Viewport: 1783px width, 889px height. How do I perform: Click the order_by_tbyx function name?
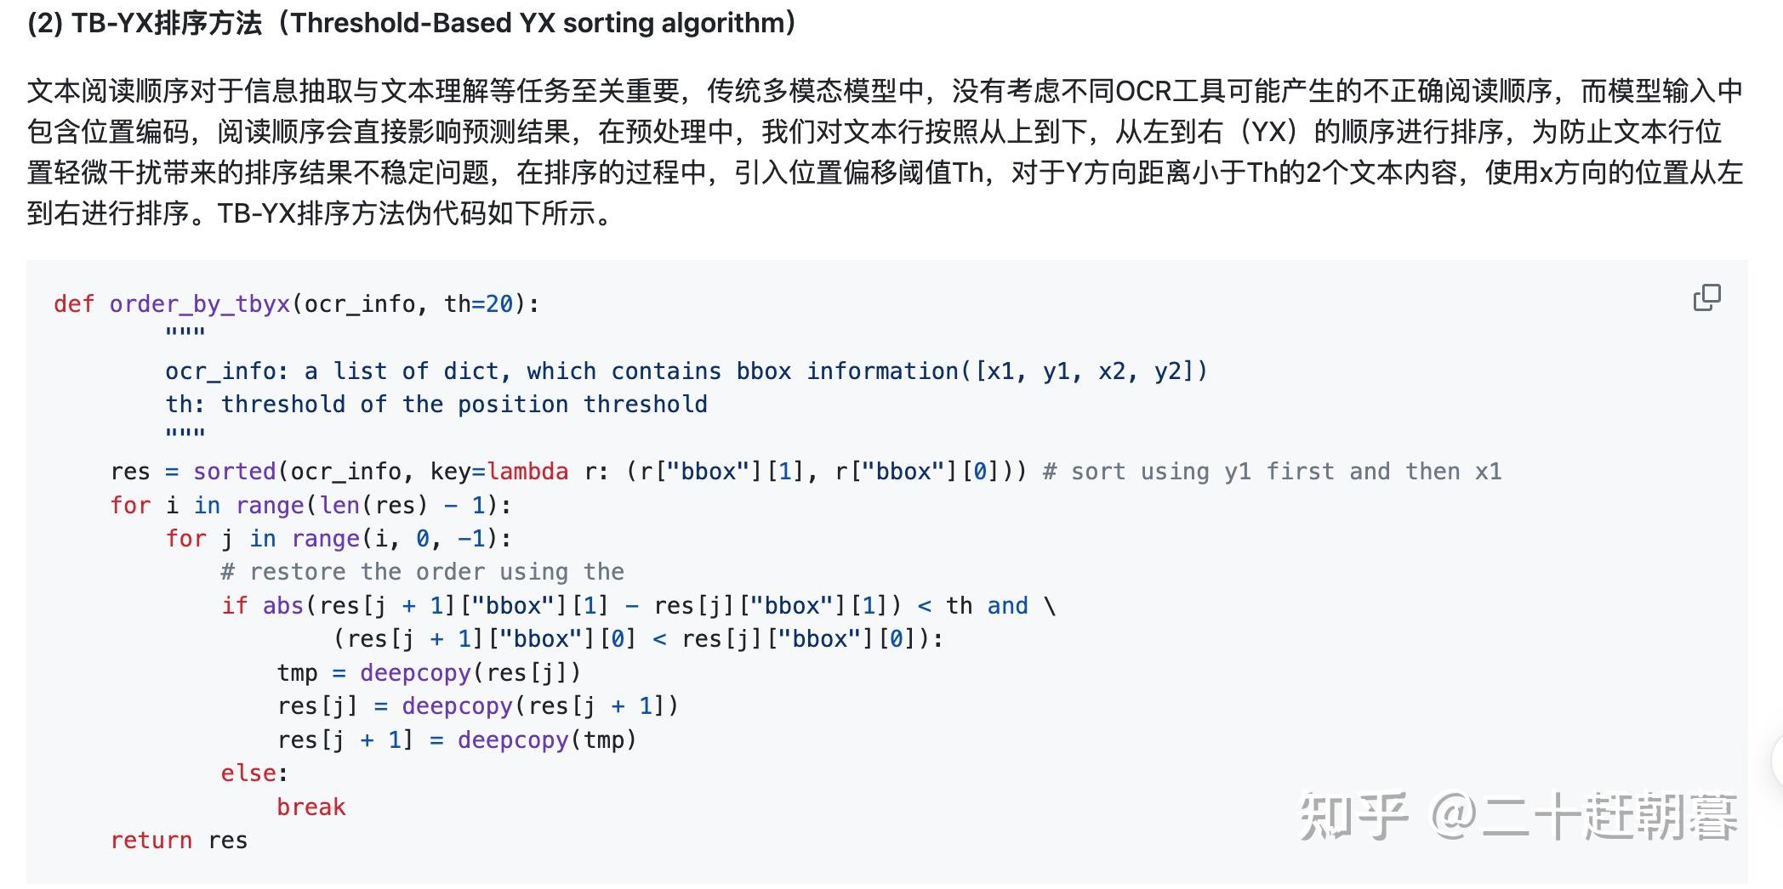coord(200,304)
